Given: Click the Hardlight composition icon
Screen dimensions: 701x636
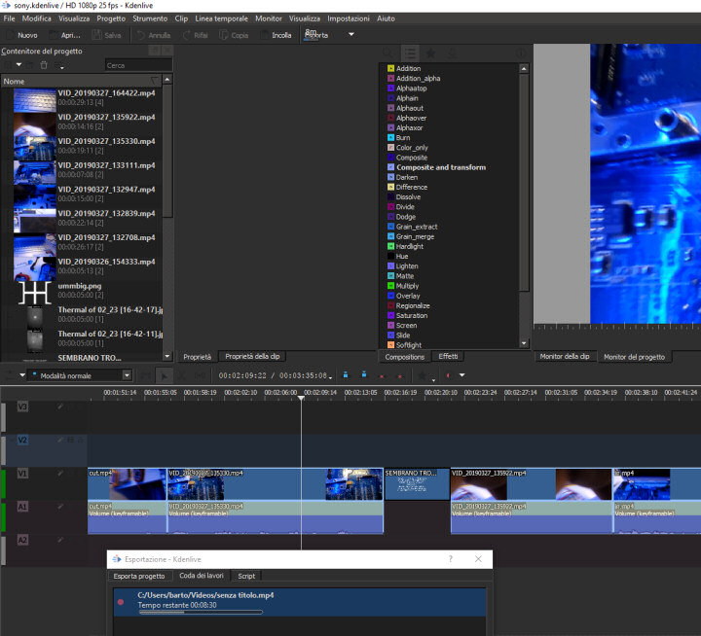Looking at the screenshot, I should click(x=390, y=246).
